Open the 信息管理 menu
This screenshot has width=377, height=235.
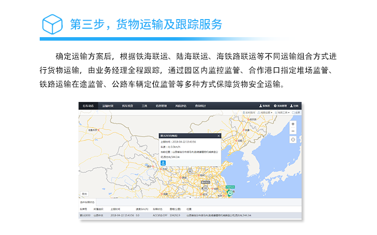tap(161, 106)
